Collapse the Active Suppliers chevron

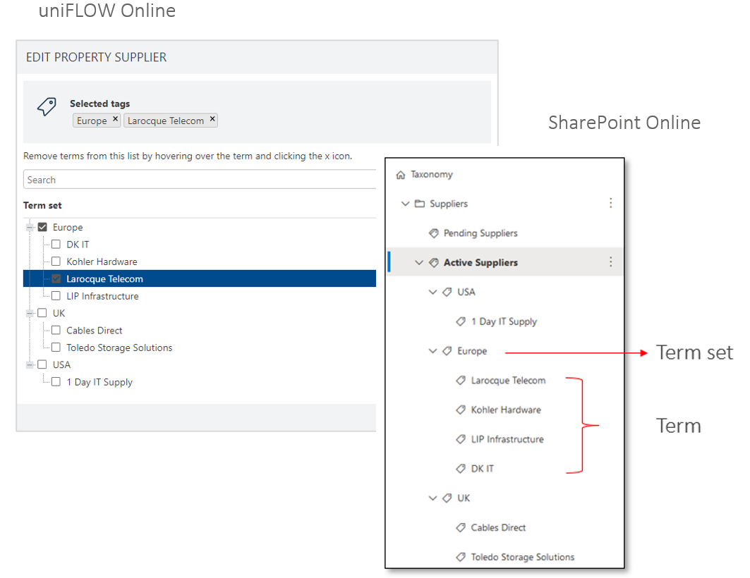419,263
